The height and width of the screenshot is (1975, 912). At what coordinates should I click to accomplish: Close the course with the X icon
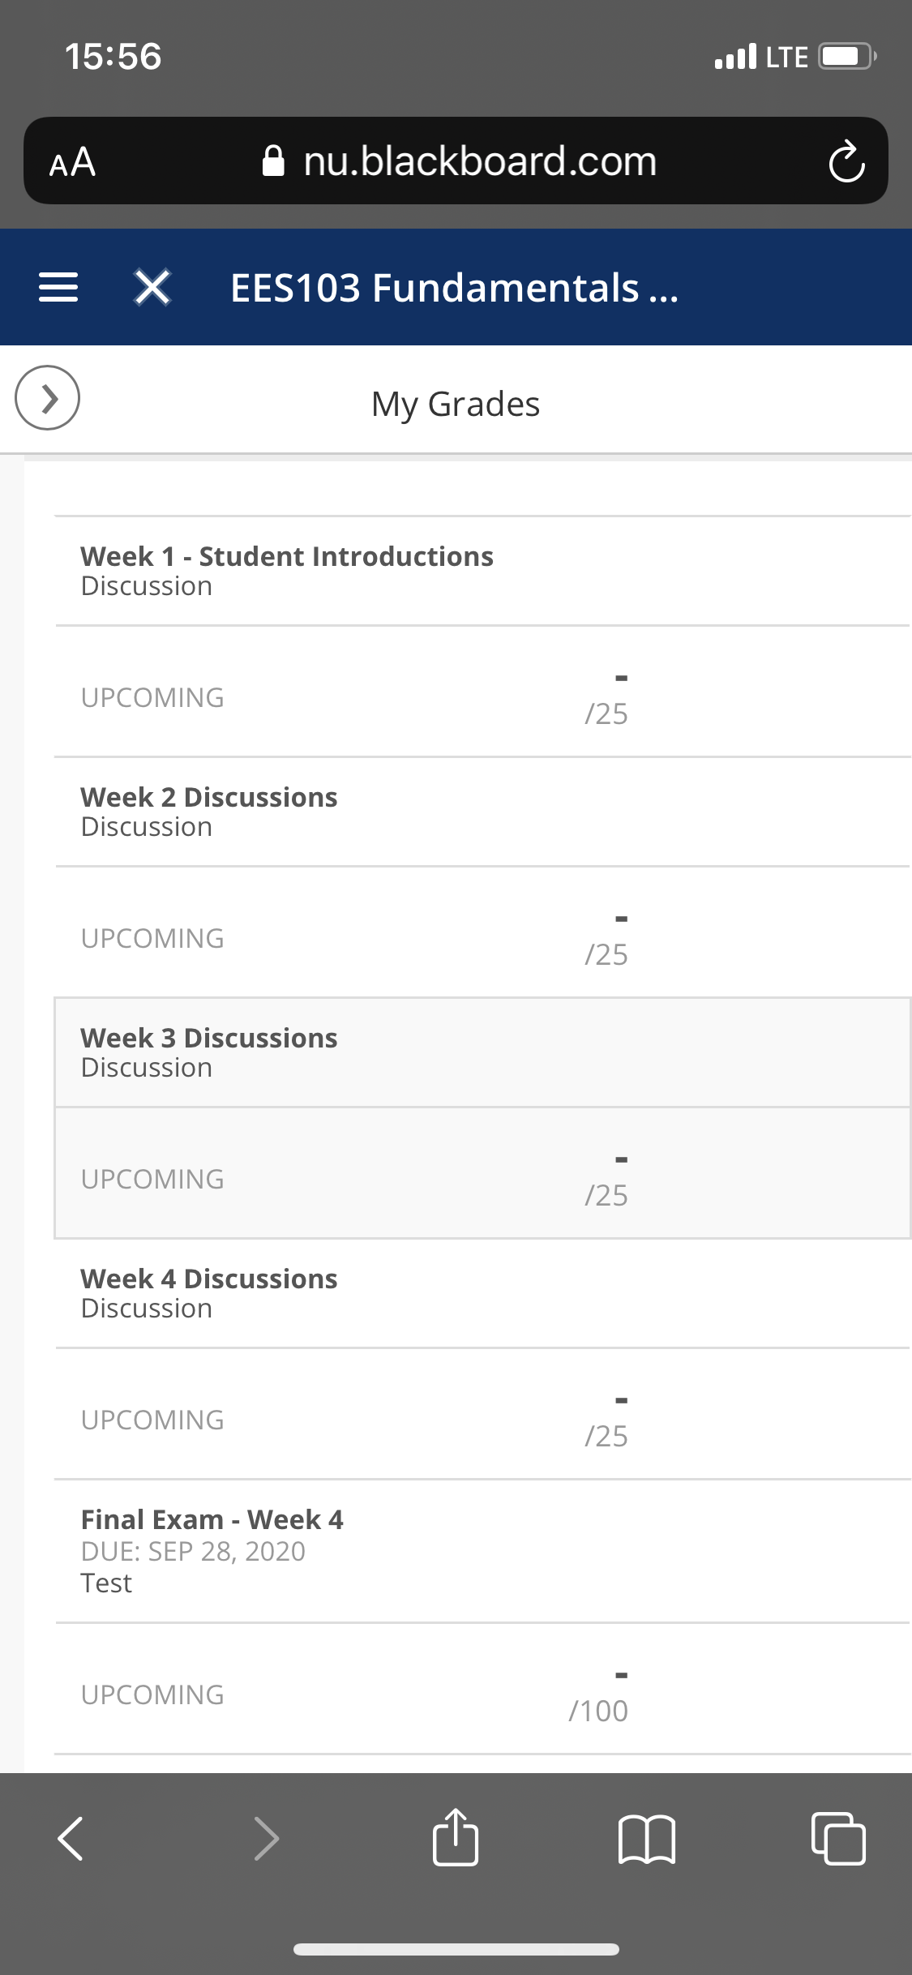pyautogui.click(x=152, y=287)
